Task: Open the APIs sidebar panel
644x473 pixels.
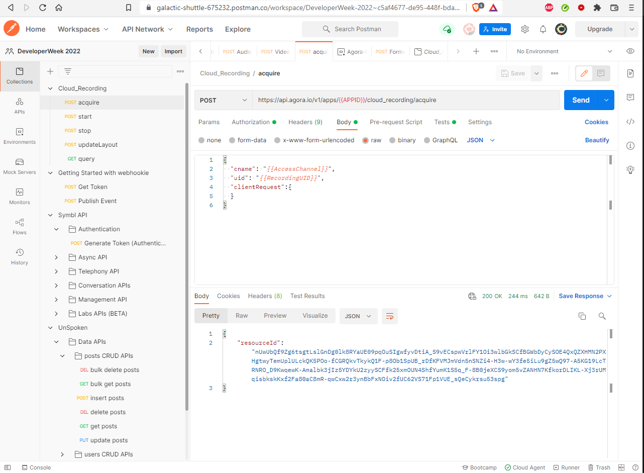Action: pos(20,106)
